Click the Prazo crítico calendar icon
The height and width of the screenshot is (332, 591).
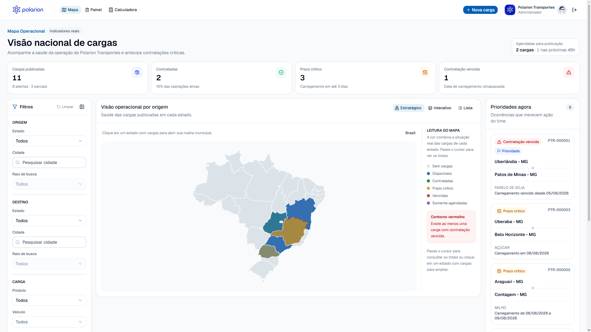point(425,72)
